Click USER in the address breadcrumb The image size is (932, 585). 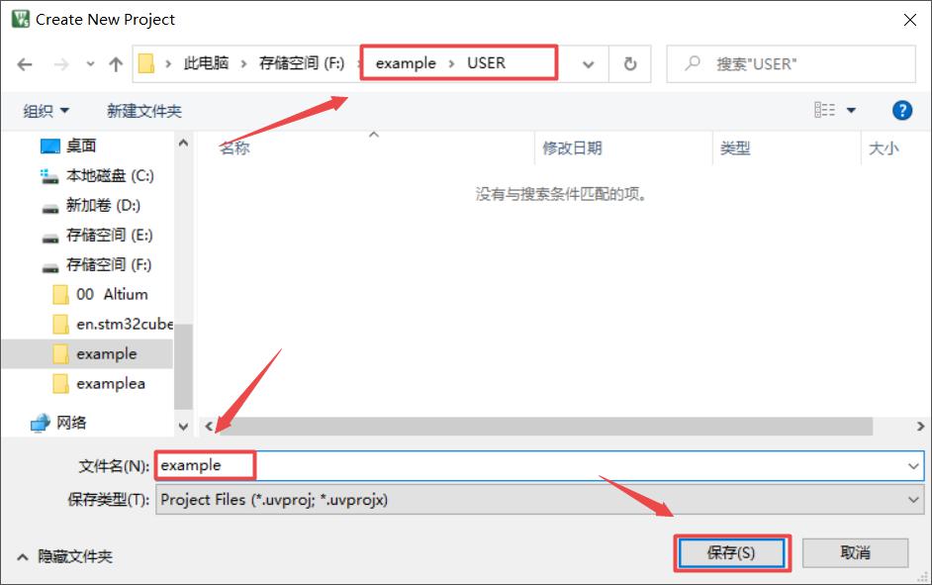click(x=486, y=63)
